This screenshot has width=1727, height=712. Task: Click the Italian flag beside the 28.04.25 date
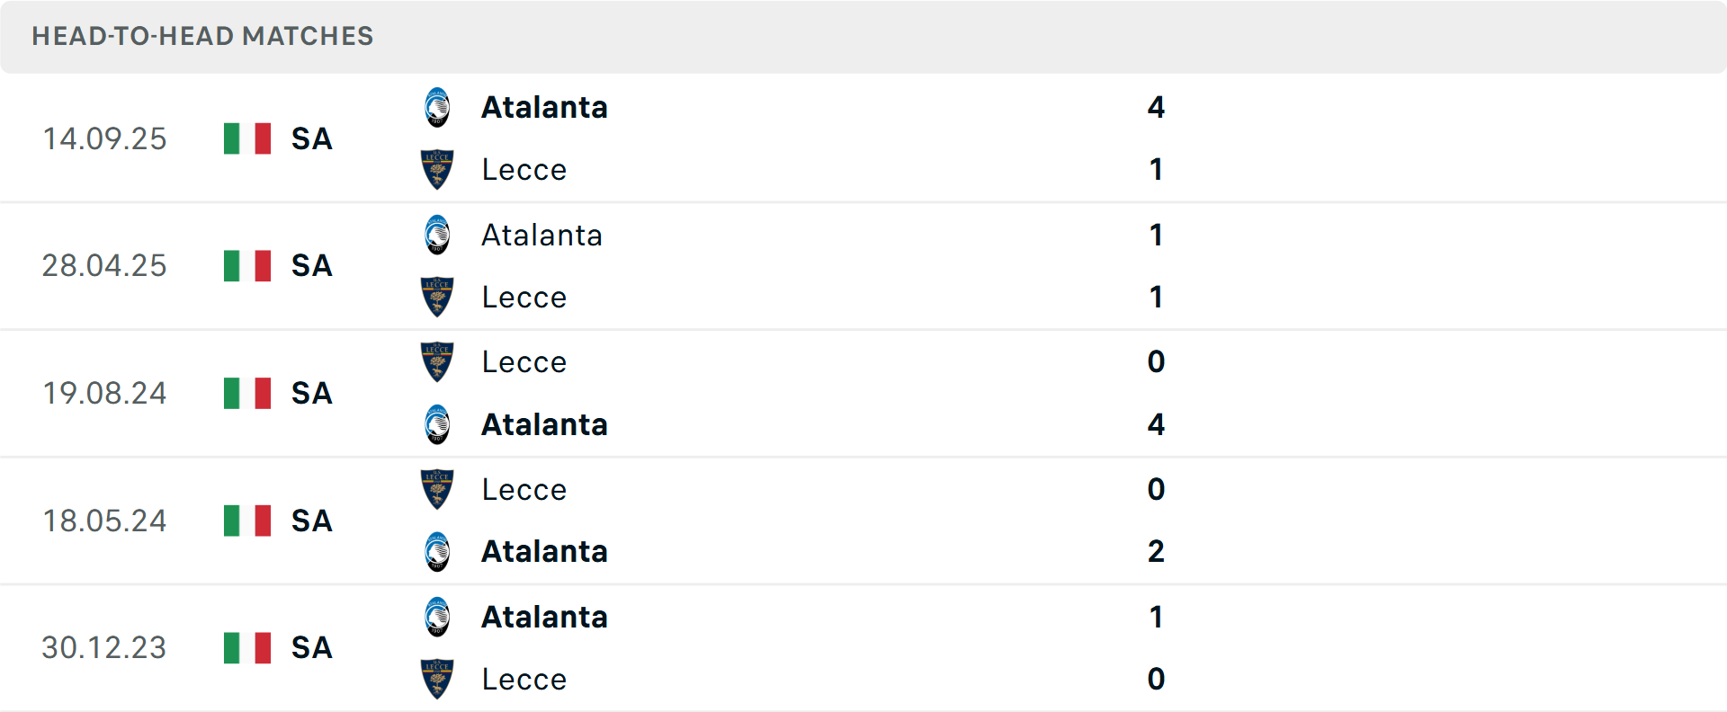247,265
